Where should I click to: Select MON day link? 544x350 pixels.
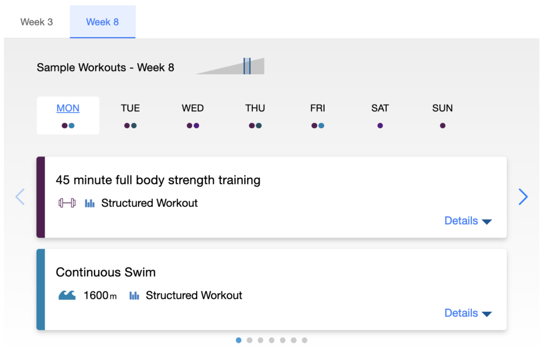pos(68,109)
